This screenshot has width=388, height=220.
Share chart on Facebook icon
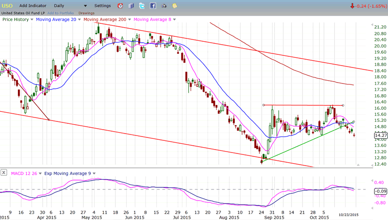click(152, 6)
